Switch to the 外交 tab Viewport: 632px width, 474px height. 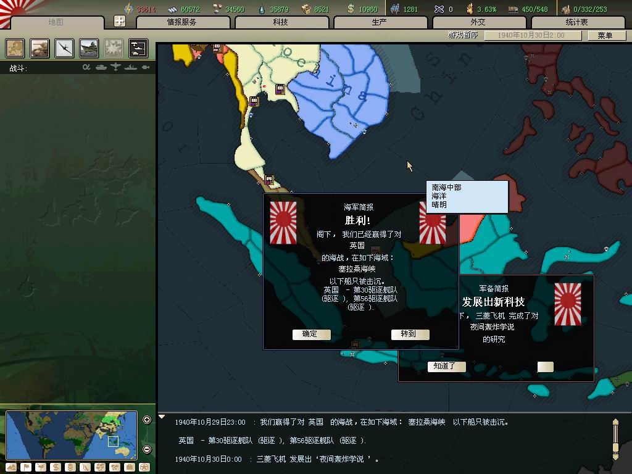pyautogui.click(x=478, y=22)
